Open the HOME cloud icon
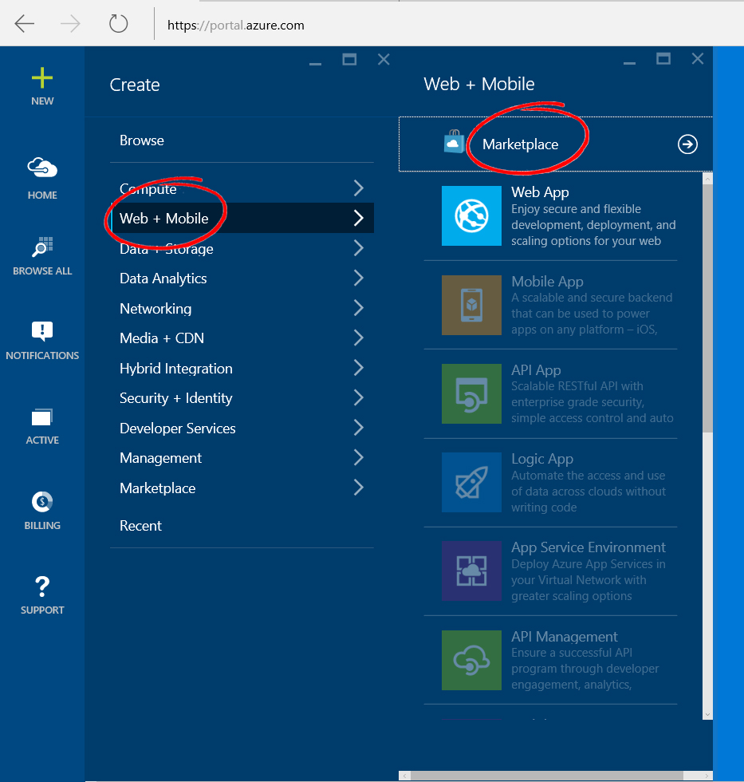Screen dimensions: 744x782 (42, 168)
